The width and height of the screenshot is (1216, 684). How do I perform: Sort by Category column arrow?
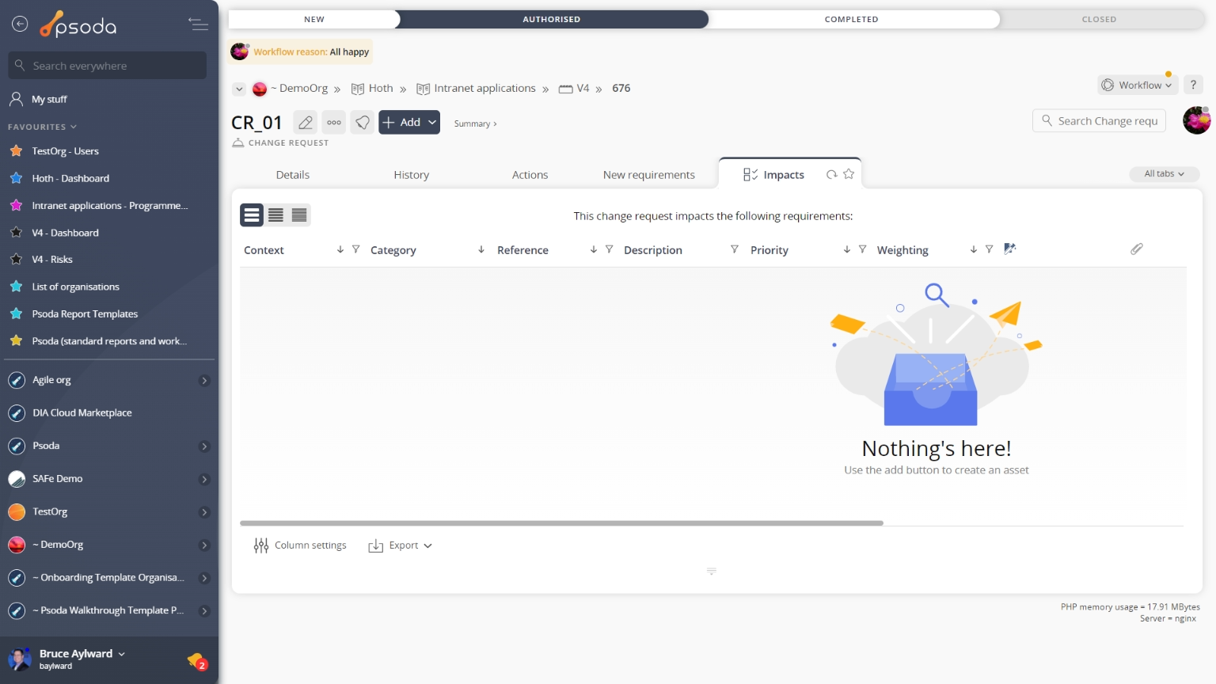(481, 249)
